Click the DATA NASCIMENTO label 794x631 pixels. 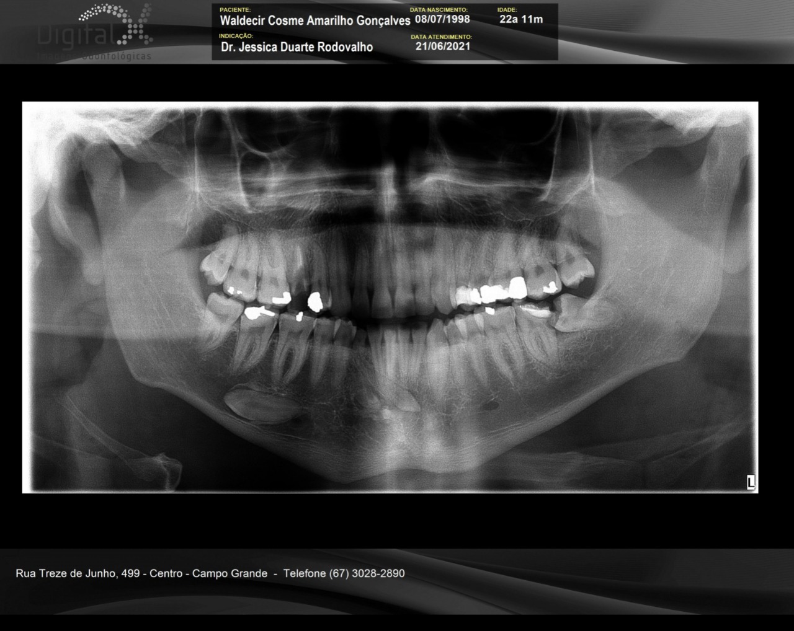439,10
